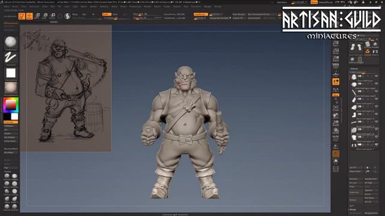Image resolution: width=385 pixels, height=216 pixels.
Task: Expand the Split section in Subtool panel
Action: pyautogui.click(x=352, y=206)
